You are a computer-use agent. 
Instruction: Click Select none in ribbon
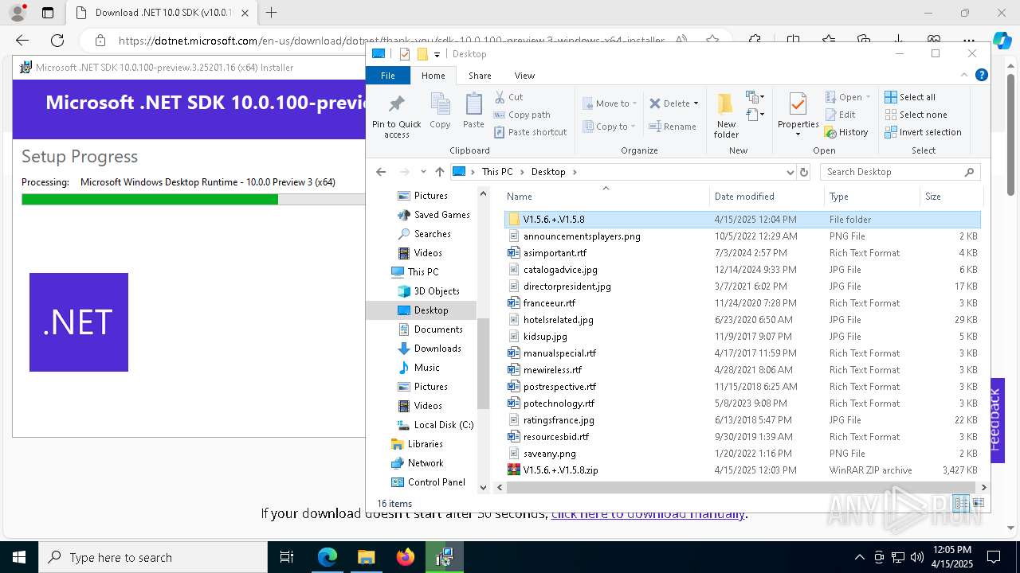[916, 115]
